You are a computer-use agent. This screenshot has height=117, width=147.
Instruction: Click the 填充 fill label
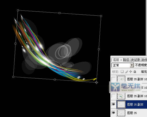[x=144, y=72]
